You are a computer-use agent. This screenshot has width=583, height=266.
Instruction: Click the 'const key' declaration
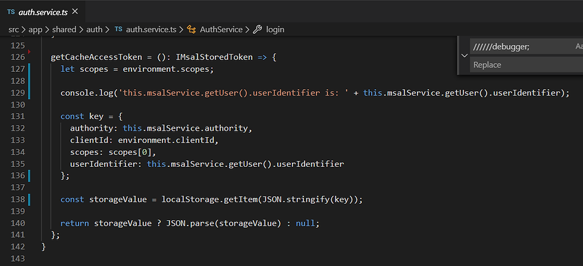(82, 116)
